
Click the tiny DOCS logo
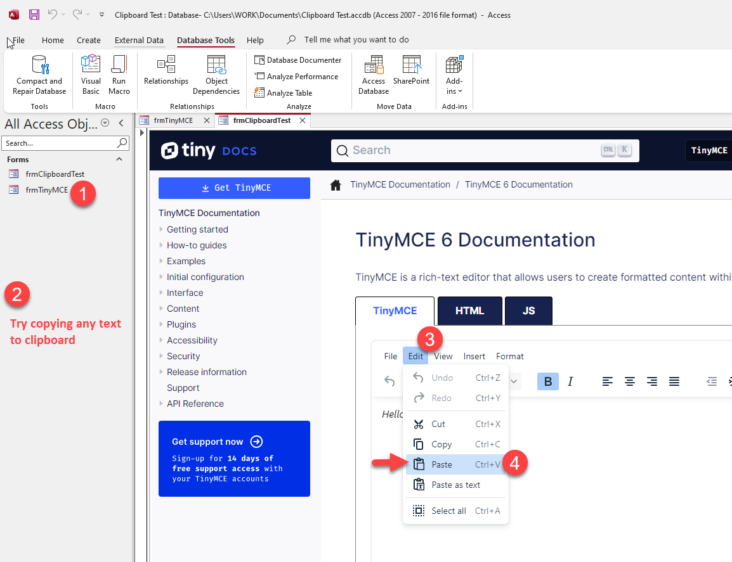pos(209,150)
